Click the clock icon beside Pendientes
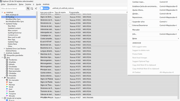 (7, 60)
